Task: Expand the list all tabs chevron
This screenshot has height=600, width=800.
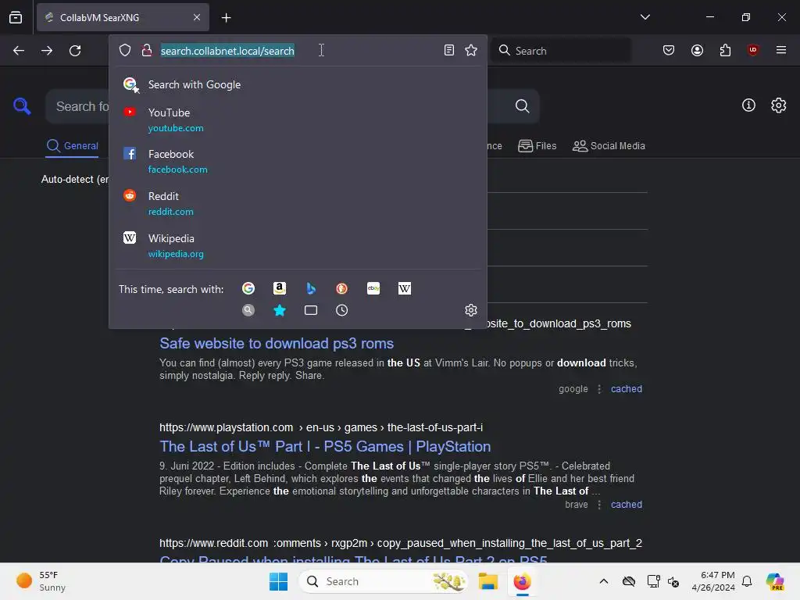Action: pyautogui.click(x=645, y=17)
